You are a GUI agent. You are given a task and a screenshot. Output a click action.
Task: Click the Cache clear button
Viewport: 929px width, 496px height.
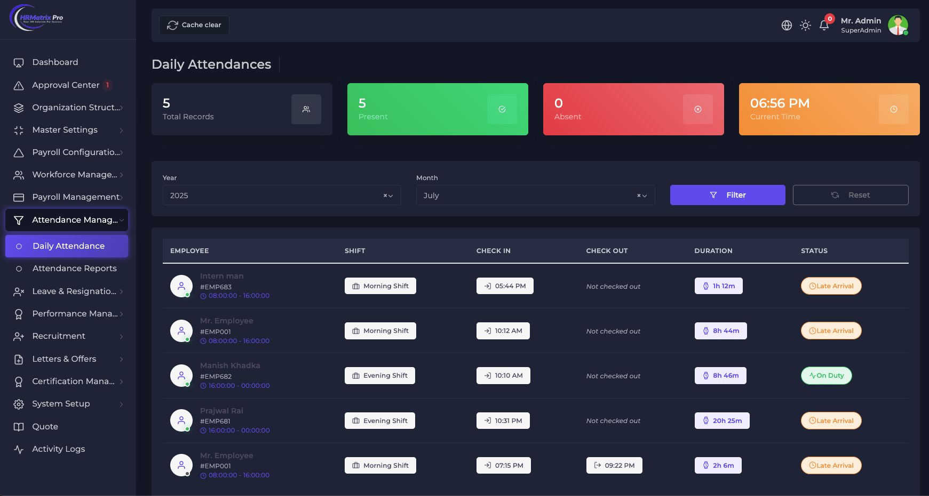pyautogui.click(x=194, y=25)
